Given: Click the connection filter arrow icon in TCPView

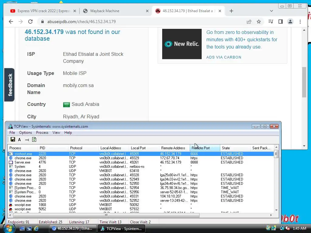Looking at the screenshot, I should pos(27,140).
